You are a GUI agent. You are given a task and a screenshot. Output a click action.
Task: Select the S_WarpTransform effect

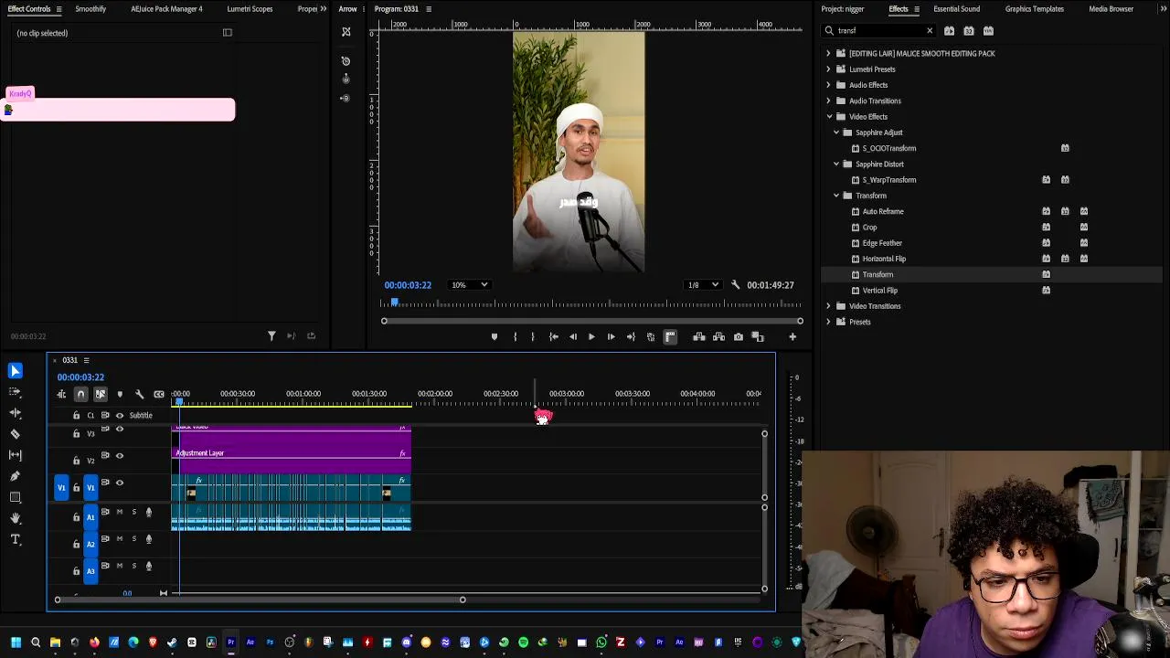[888, 180]
